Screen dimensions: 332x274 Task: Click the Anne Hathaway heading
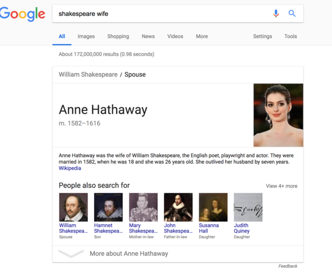click(103, 110)
